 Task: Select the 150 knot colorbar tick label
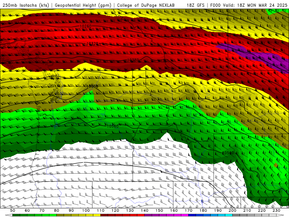coord(159,210)
